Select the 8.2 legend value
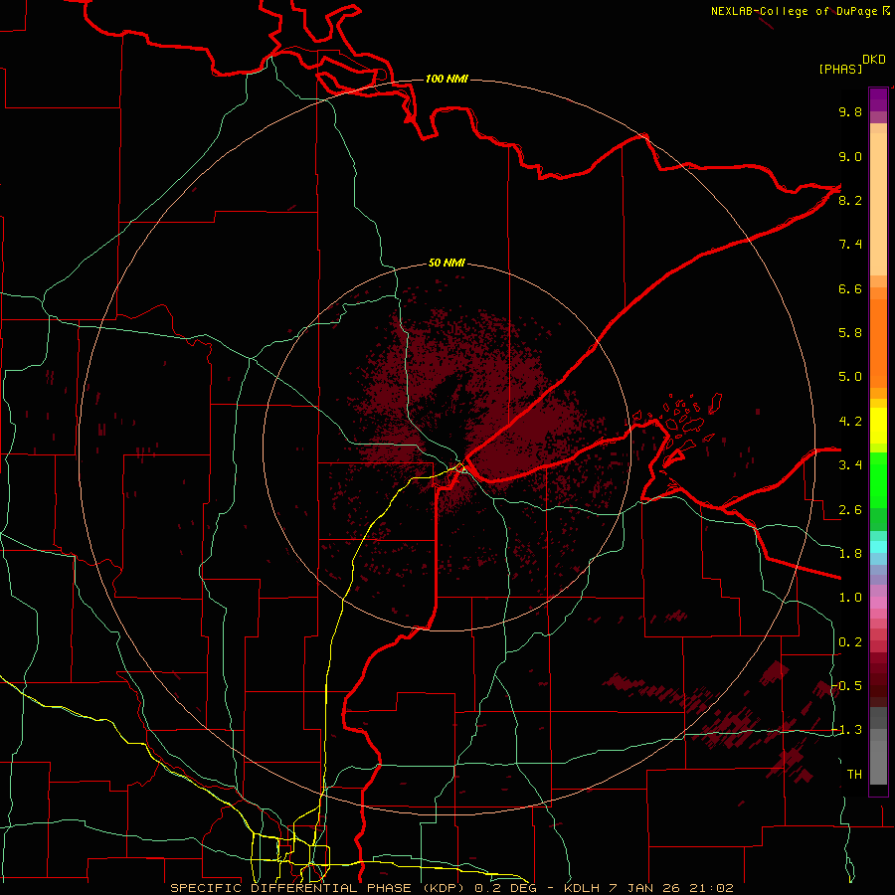895x895 pixels. pos(850,200)
